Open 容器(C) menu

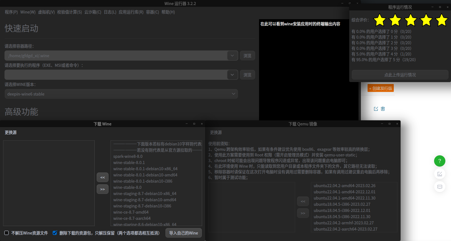[x=152, y=12]
